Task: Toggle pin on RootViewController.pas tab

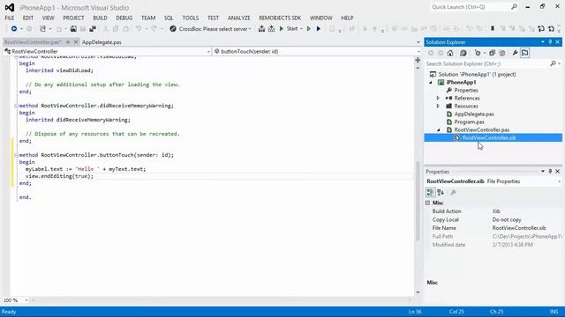Action: pos(67,42)
